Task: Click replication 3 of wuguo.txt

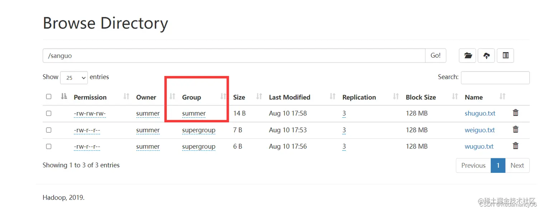Action: [x=344, y=147]
